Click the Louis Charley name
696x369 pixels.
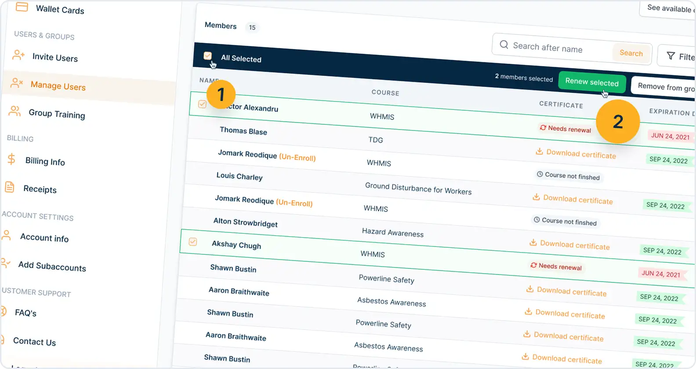coord(239,176)
